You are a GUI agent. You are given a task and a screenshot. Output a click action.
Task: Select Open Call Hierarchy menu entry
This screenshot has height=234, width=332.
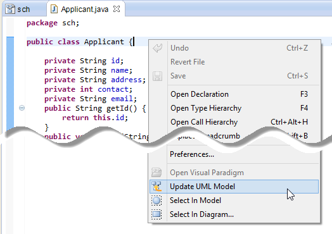tap(234, 122)
